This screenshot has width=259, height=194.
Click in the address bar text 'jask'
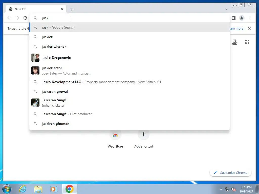click(x=45, y=18)
